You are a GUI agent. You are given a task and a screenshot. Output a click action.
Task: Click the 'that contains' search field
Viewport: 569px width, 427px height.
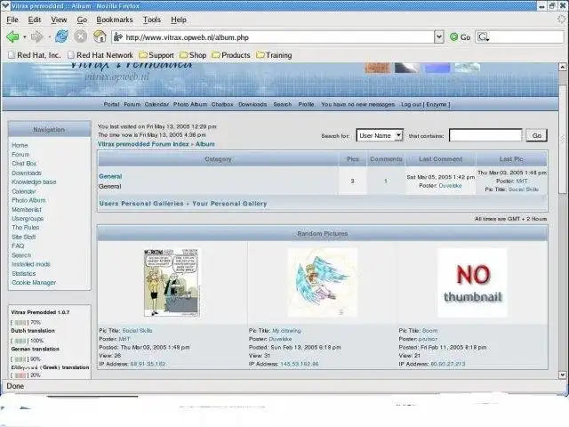click(485, 135)
